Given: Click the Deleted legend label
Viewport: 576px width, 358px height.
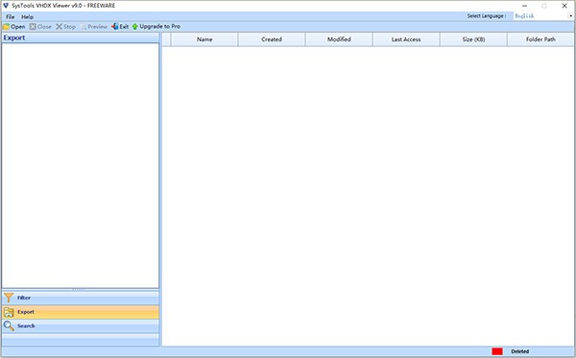Looking at the screenshot, I should click(x=519, y=351).
